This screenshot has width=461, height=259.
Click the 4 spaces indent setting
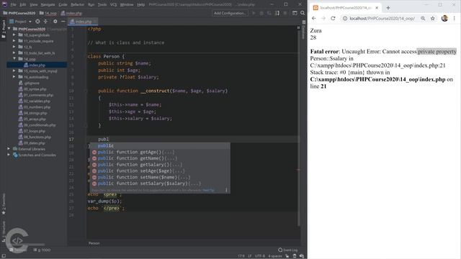(275, 256)
